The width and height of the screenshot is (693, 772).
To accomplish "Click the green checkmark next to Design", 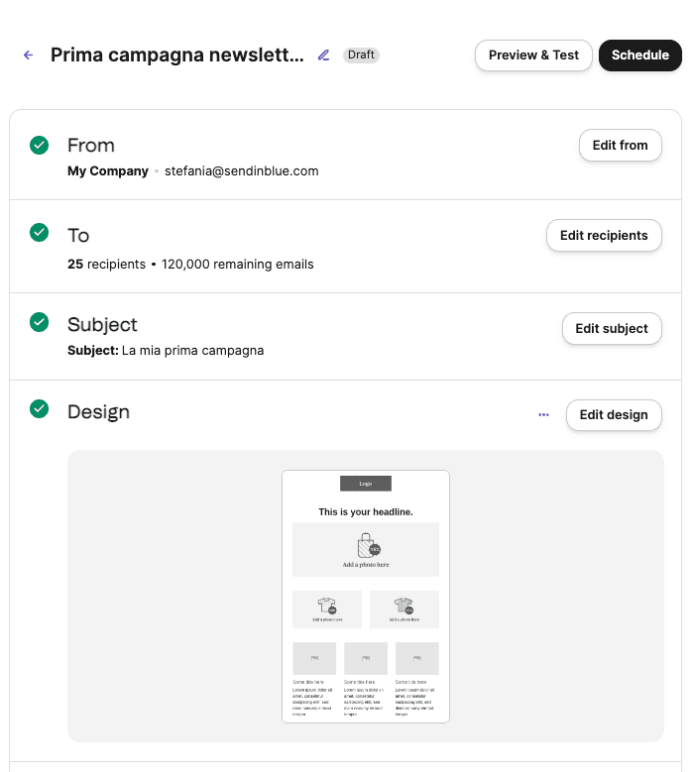I will tap(39, 408).
